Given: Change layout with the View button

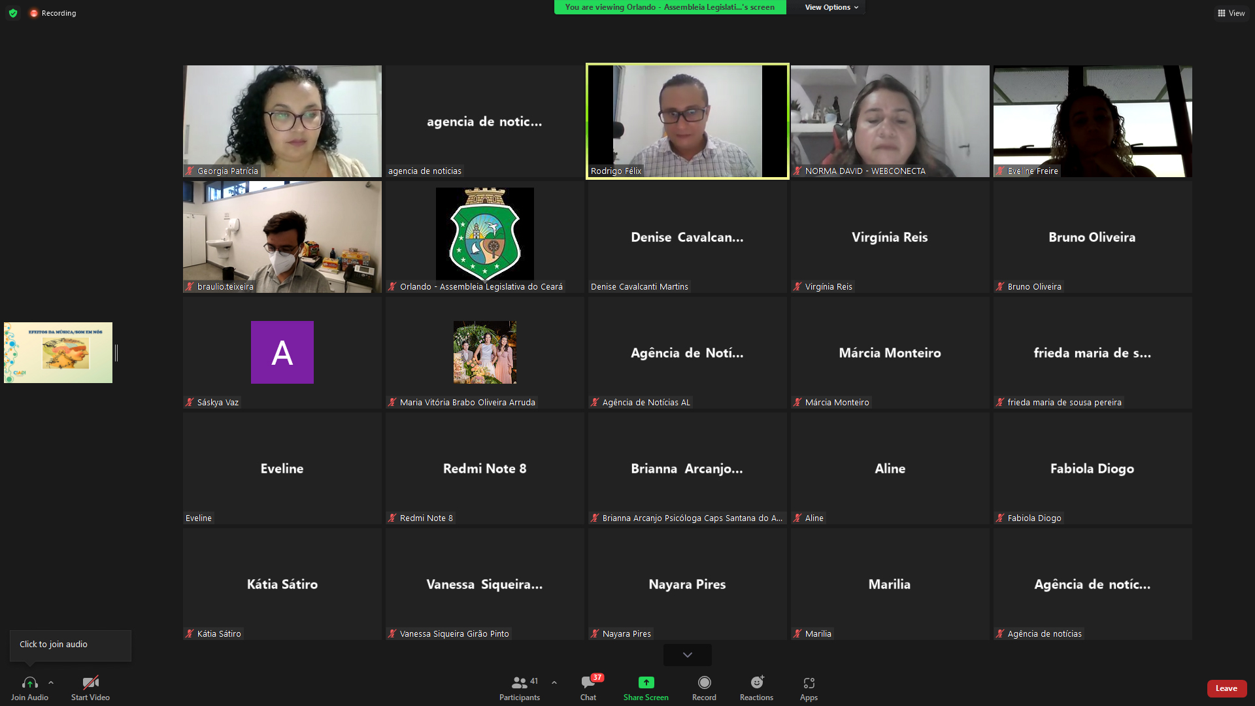Looking at the screenshot, I should coord(1231,13).
